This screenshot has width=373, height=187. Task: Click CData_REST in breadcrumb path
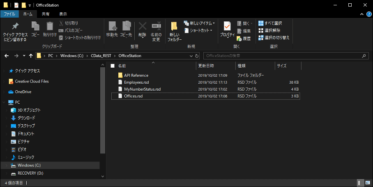point(101,56)
